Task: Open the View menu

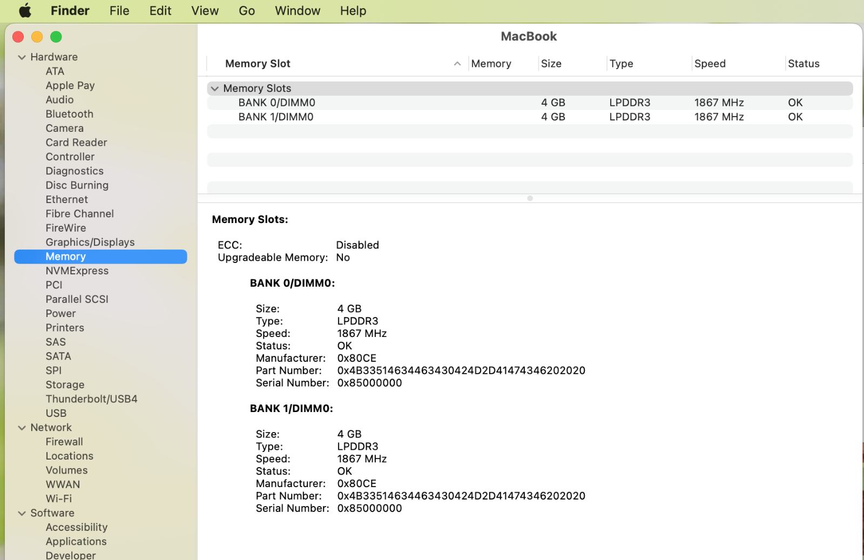Action: pos(205,11)
